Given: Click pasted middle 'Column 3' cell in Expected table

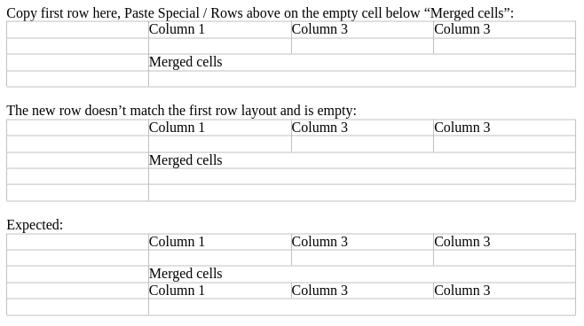Looking at the screenshot, I should pyautogui.click(x=362, y=291).
